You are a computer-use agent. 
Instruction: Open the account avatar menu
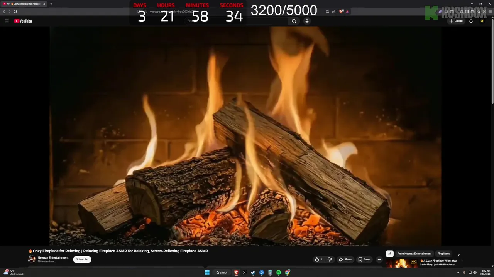pos(482,21)
